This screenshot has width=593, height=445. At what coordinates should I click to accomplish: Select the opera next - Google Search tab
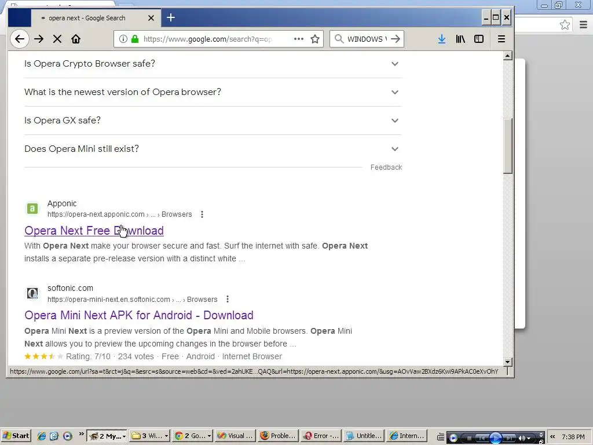pos(96,18)
